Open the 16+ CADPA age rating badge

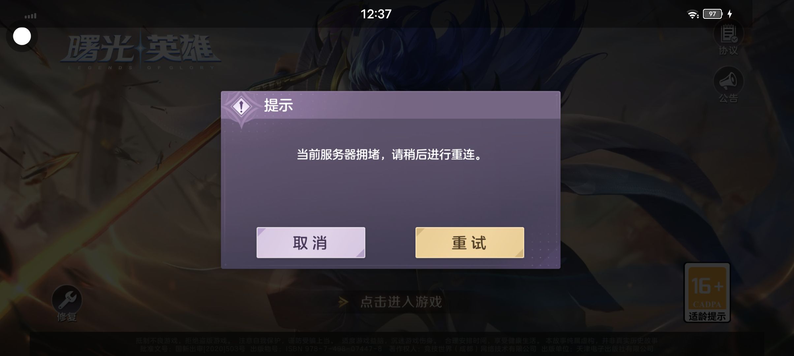click(x=707, y=292)
